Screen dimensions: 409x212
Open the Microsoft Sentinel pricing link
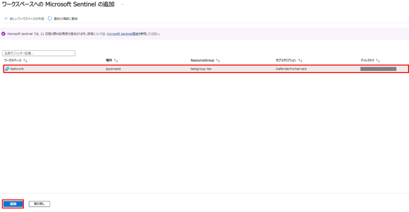pos(122,34)
